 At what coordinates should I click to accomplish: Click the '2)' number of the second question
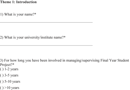tap(1, 38)
